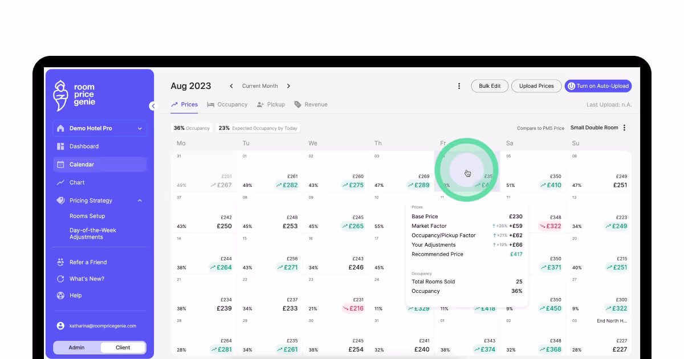
Task: Click Recommended Price £417 in tooltip
Action: (467, 254)
